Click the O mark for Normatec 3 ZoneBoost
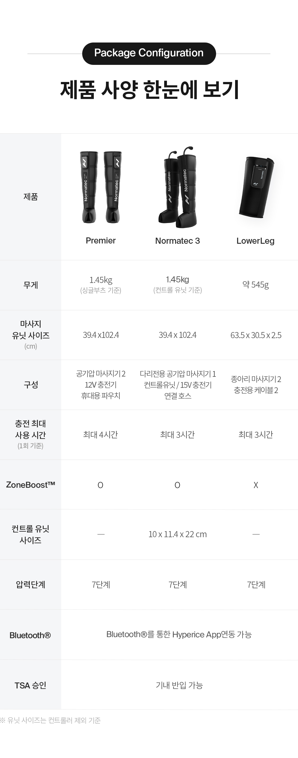This screenshot has height=758, width=298. click(177, 485)
